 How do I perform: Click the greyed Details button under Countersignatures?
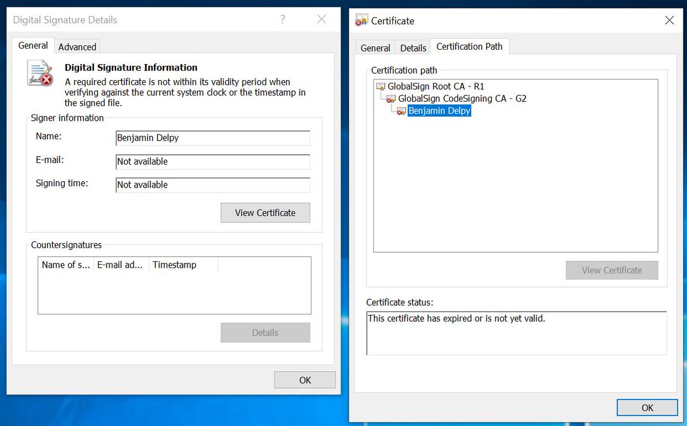pos(265,333)
